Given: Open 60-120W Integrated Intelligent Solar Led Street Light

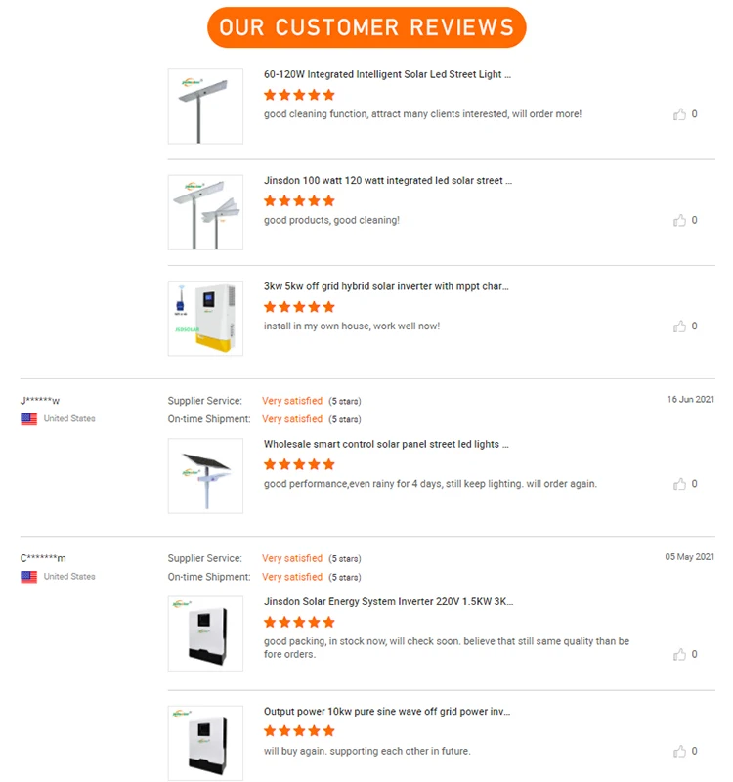Looking at the screenshot, I should point(387,74).
